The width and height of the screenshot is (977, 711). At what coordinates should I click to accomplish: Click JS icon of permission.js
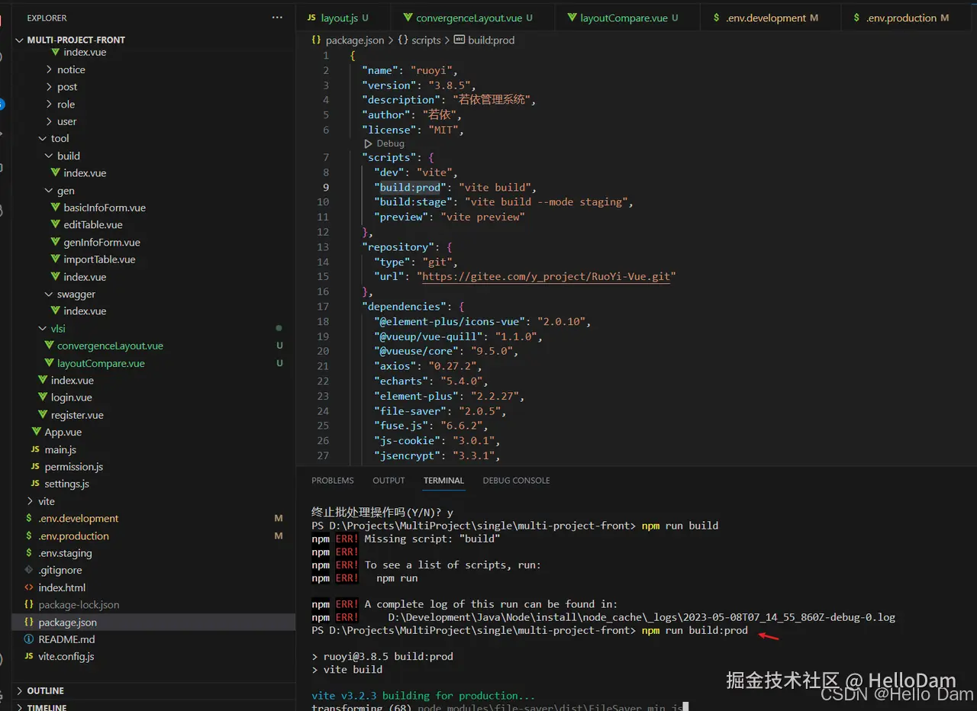(35, 466)
